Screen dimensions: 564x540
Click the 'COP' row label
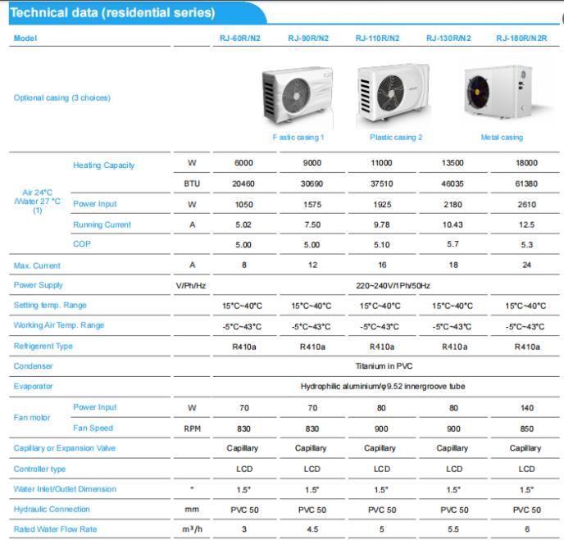click(82, 243)
